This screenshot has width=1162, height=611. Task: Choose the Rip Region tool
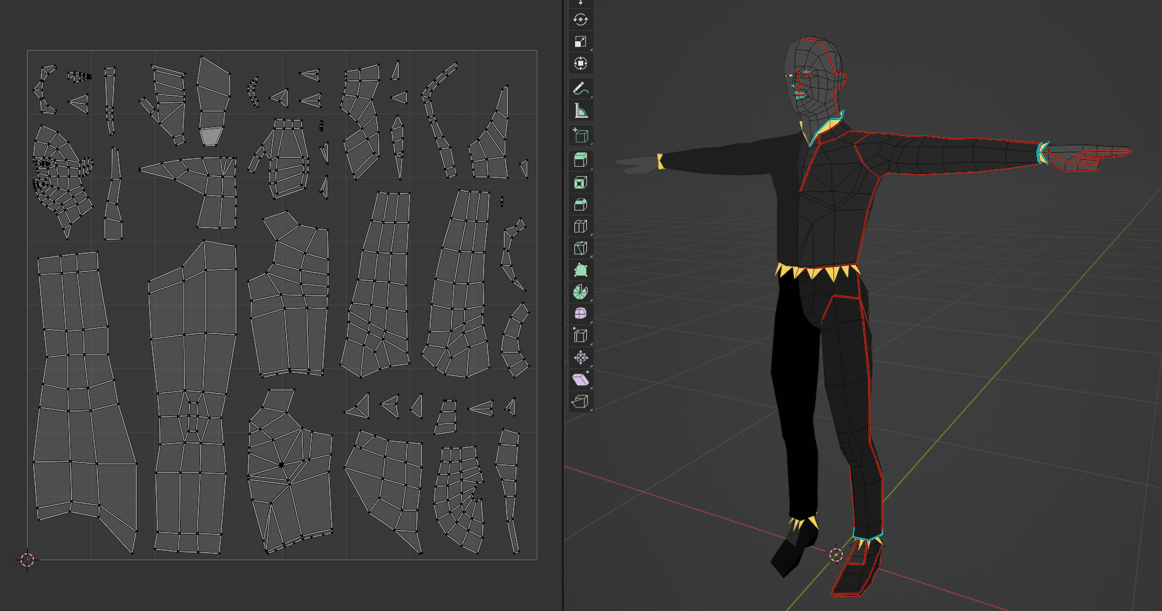click(x=581, y=402)
